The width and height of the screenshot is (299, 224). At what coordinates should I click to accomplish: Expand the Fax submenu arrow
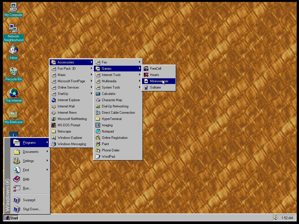click(139, 62)
